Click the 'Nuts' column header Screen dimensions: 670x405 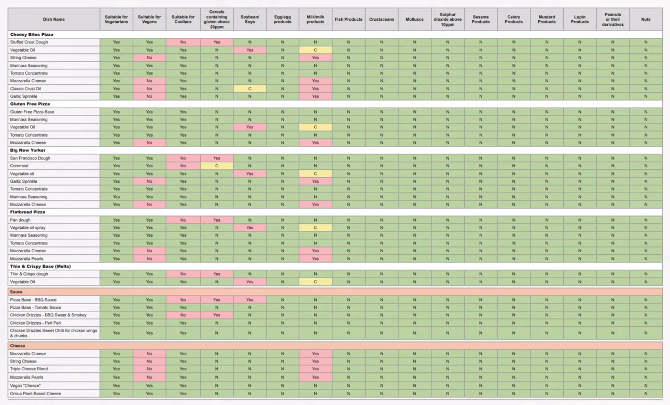tap(646, 19)
